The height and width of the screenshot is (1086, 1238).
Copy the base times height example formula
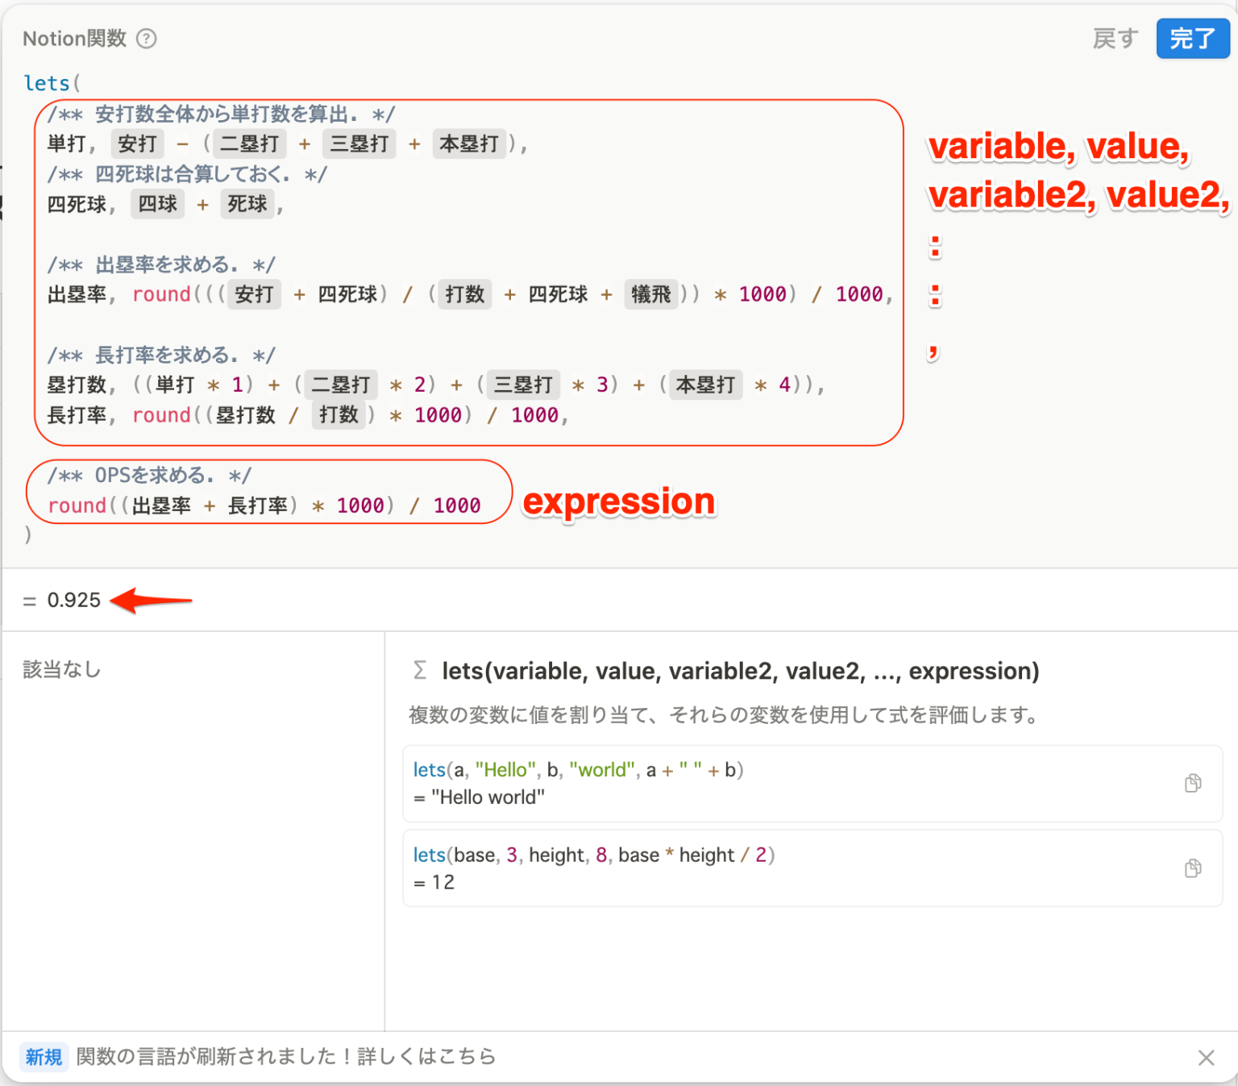(1193, 868)
